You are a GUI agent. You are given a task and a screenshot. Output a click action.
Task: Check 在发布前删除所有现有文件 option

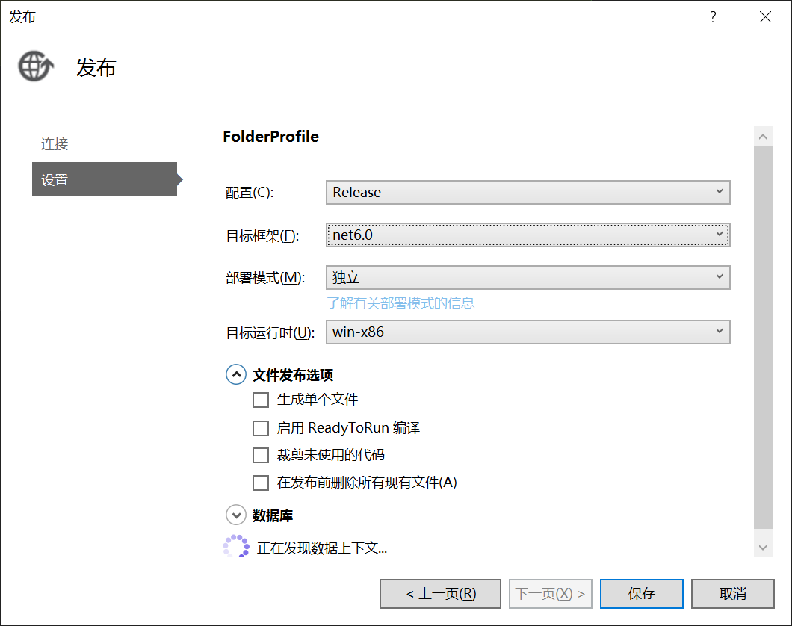pyautogui.click(x=261, y=483)
